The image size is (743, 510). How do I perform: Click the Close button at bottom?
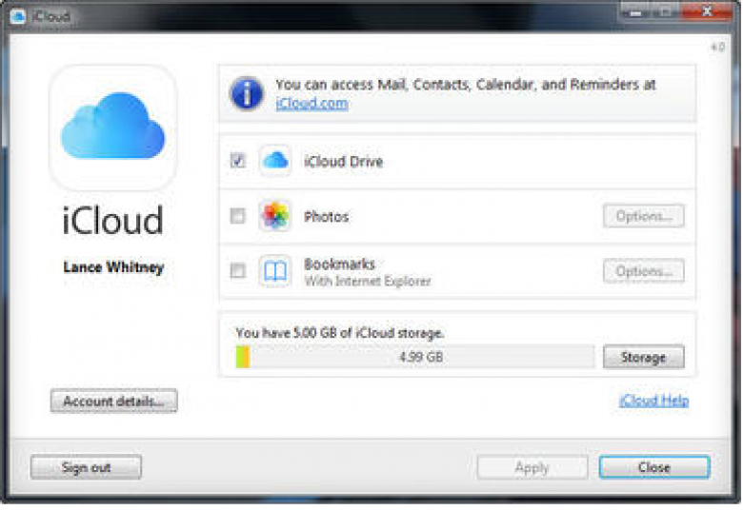point(653,467)
